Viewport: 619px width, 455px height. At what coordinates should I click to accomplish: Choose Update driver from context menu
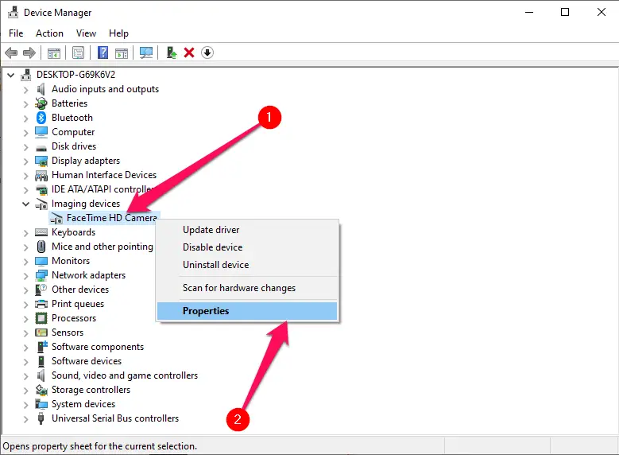247,230
